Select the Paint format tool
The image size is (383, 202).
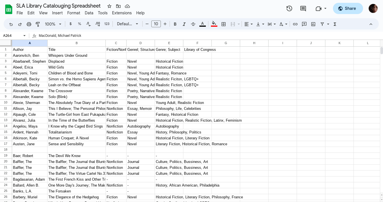coord(38,24)
